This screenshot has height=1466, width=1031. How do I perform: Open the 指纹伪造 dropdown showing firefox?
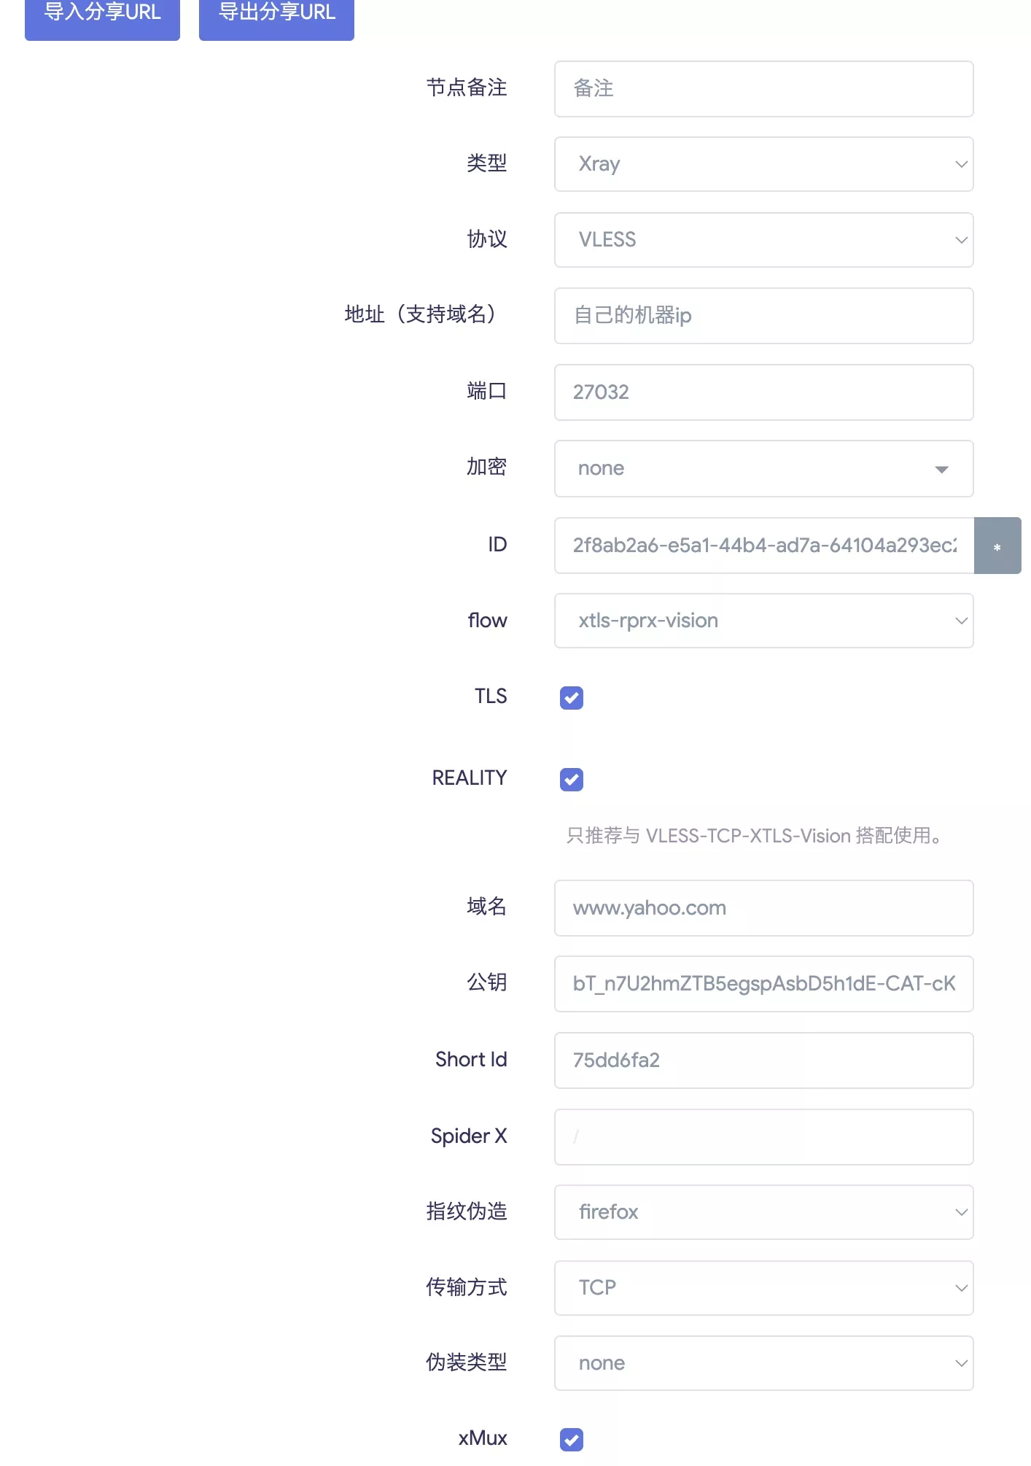763,1212
